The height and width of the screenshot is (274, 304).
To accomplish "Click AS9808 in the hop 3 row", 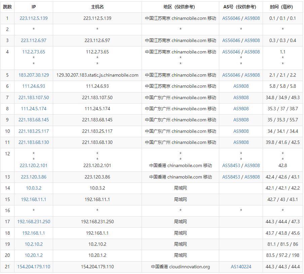I will pyautogui.click(x=252, y=40).
